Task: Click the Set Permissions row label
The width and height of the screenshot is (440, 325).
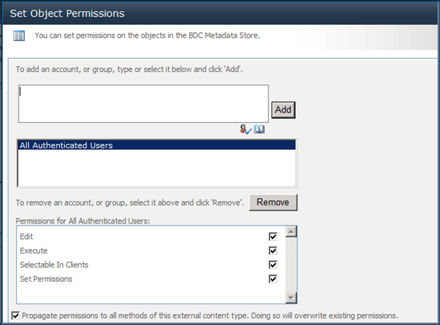Action: (46, 279)
